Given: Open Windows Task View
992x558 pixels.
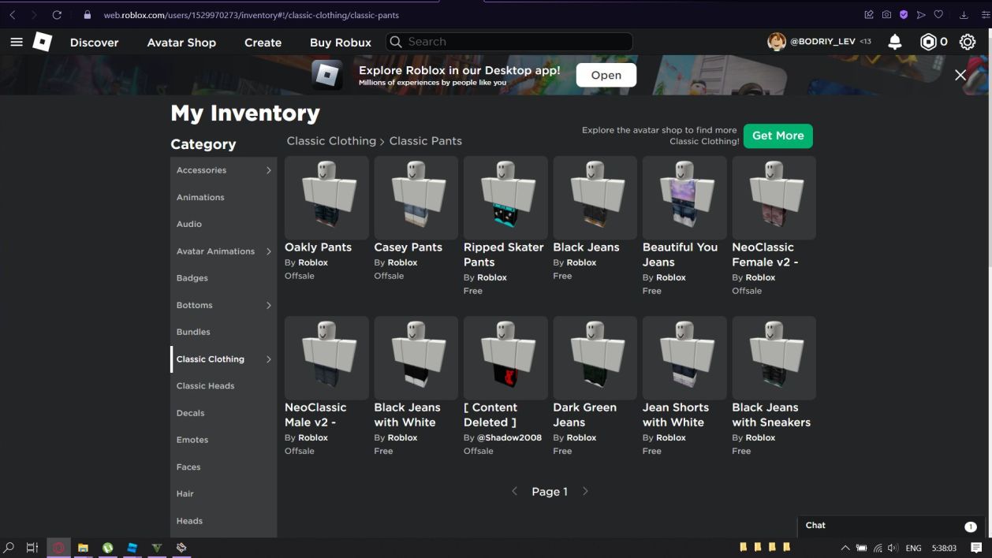Looking at the screenshot, I should [32, 548].
